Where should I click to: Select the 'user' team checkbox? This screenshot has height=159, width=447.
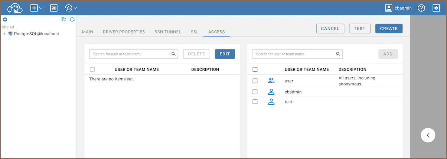click(x=255, y=81)
